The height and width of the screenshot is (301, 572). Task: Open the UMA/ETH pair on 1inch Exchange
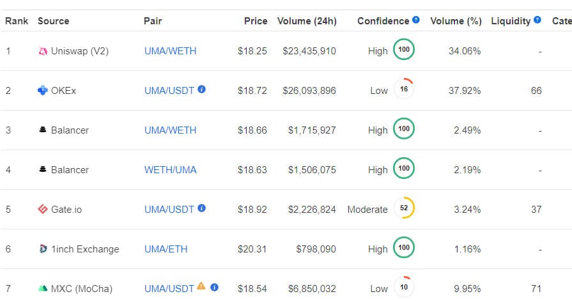tap(166, 249)
